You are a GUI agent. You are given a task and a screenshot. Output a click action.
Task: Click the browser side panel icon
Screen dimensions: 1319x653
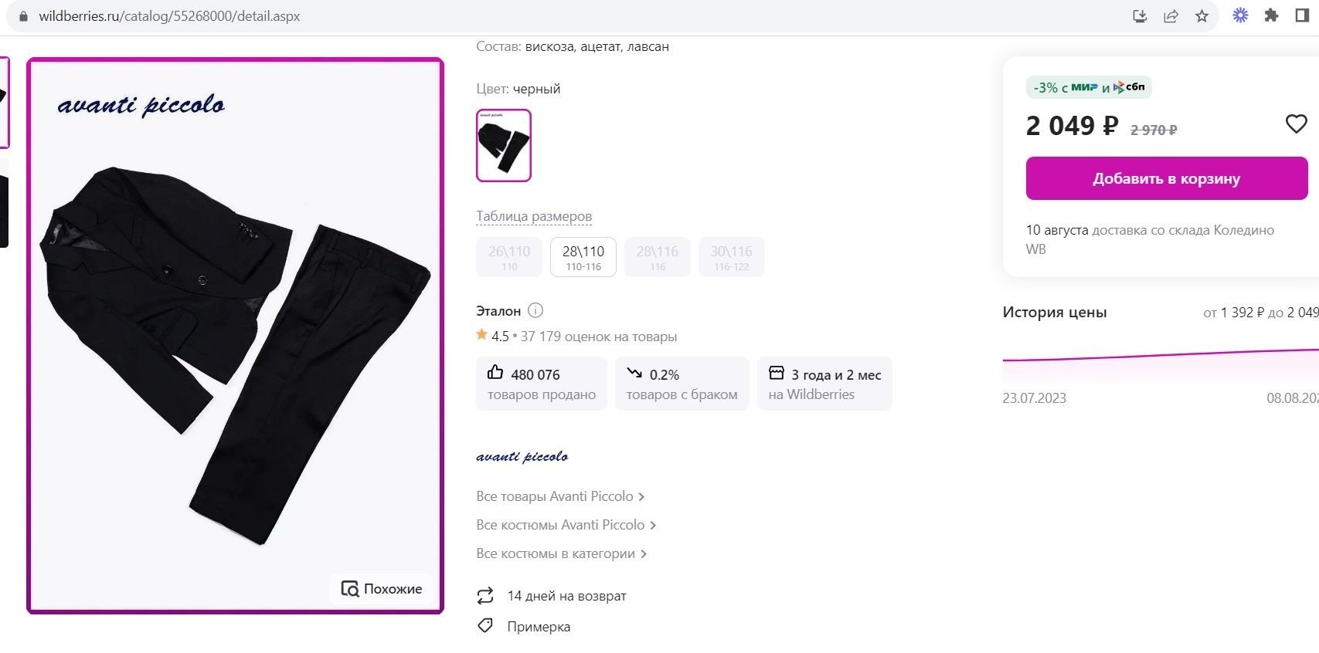(x=1302, y=15)
